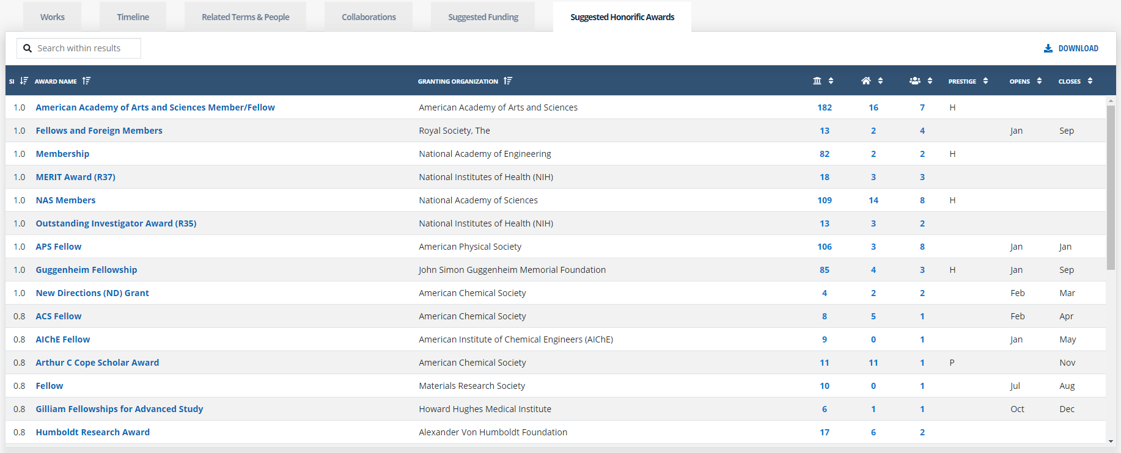Click scrollbar up arrow at table top
1121x453 pixels.
click(1111, 100)
